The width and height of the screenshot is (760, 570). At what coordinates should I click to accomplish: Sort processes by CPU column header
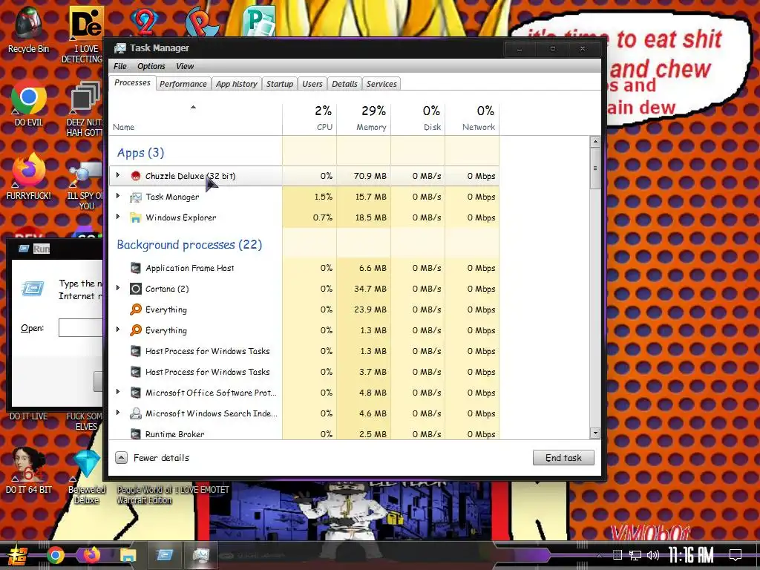(x=309, y=119)
